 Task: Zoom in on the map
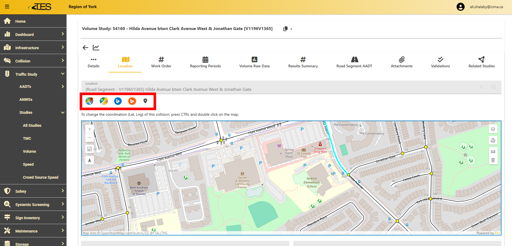(x=90, y=129)
